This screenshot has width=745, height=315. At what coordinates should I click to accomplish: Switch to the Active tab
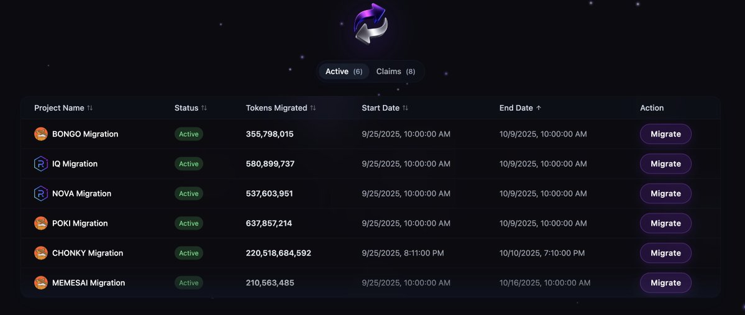pos(344,71)
